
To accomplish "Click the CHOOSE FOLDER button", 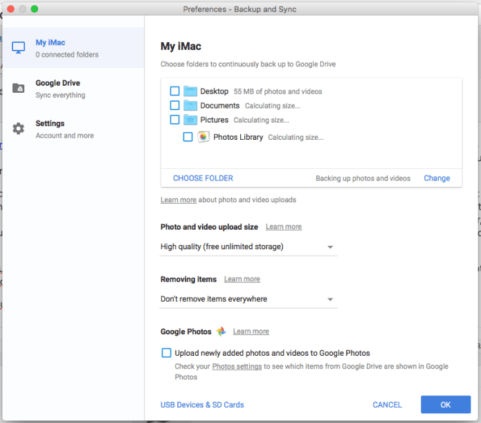I will 203,179.
